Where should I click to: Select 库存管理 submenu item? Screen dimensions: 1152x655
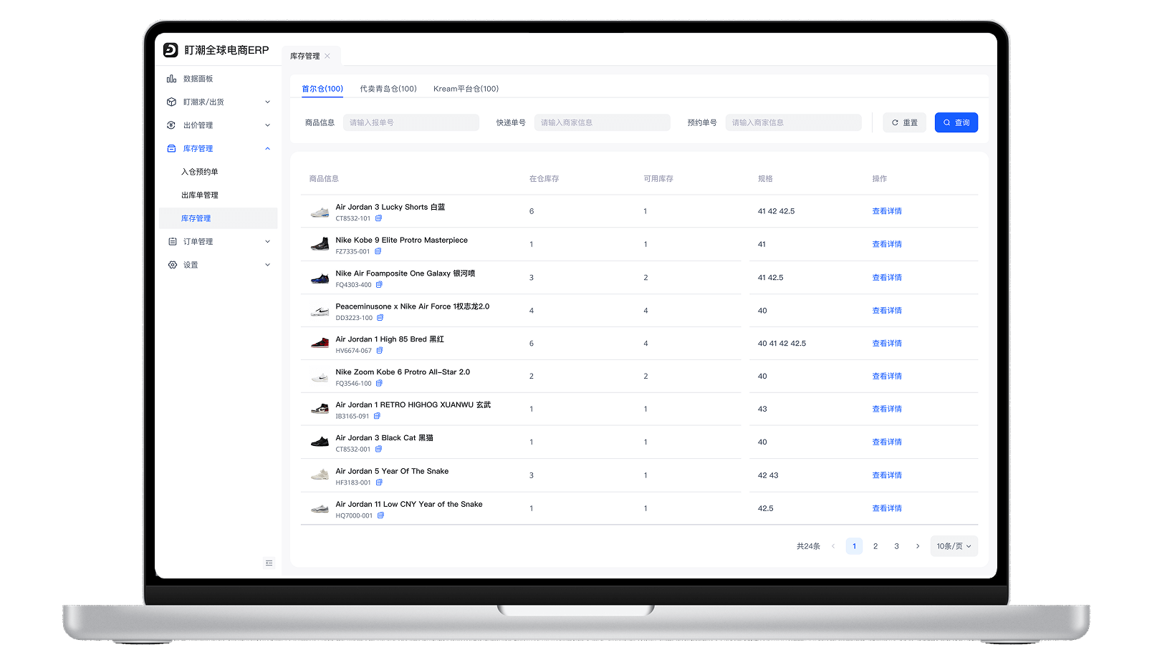coord(218,218)
